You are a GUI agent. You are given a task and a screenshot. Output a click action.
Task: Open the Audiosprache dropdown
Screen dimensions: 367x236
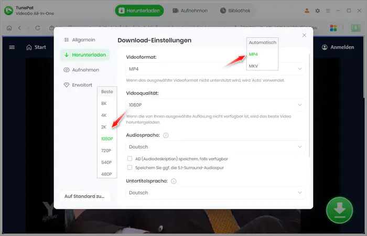coord(215,147)
